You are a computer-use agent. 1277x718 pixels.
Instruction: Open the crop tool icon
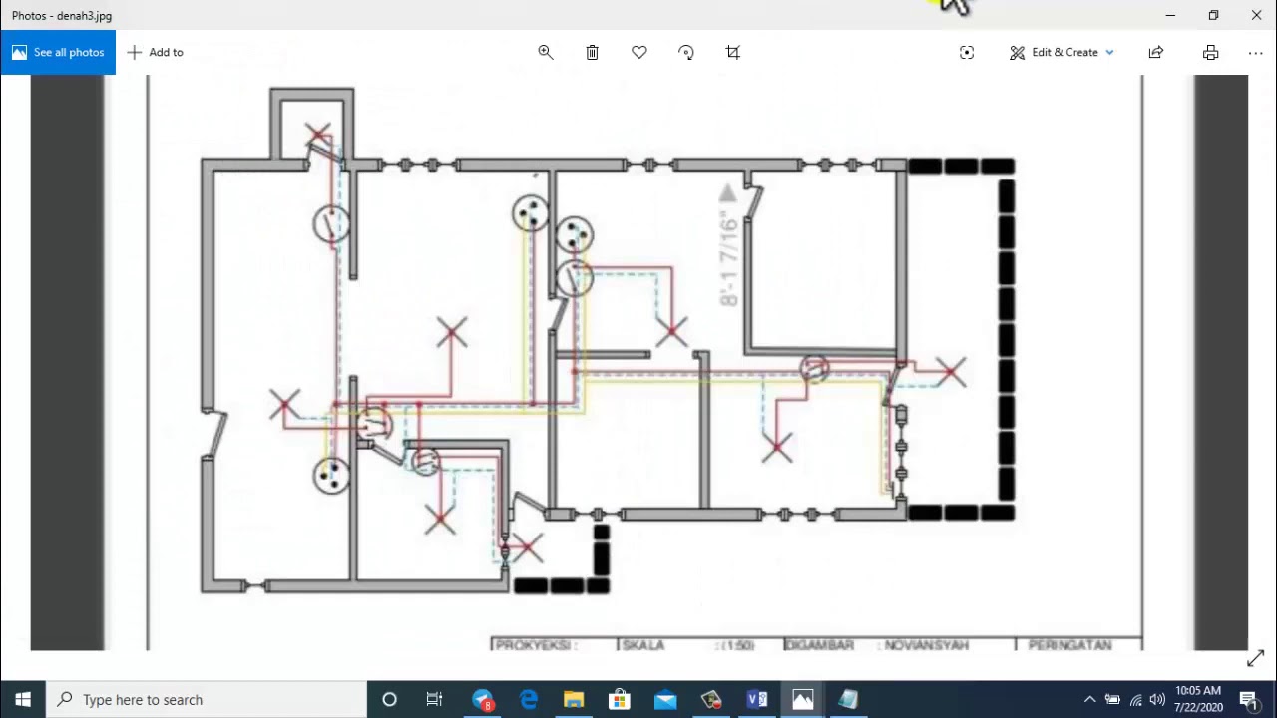tap(733, 52)
